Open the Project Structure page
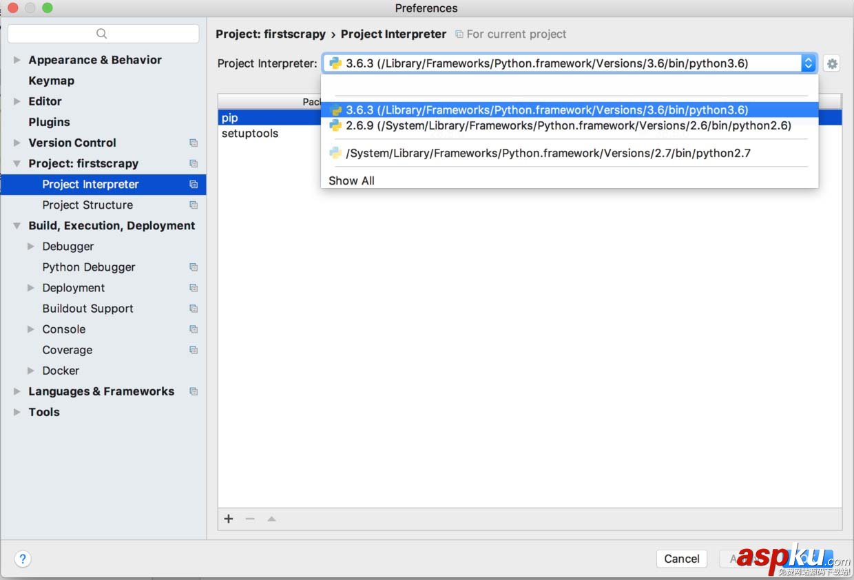This screenshot has width=854, height=580. point(87,205)
